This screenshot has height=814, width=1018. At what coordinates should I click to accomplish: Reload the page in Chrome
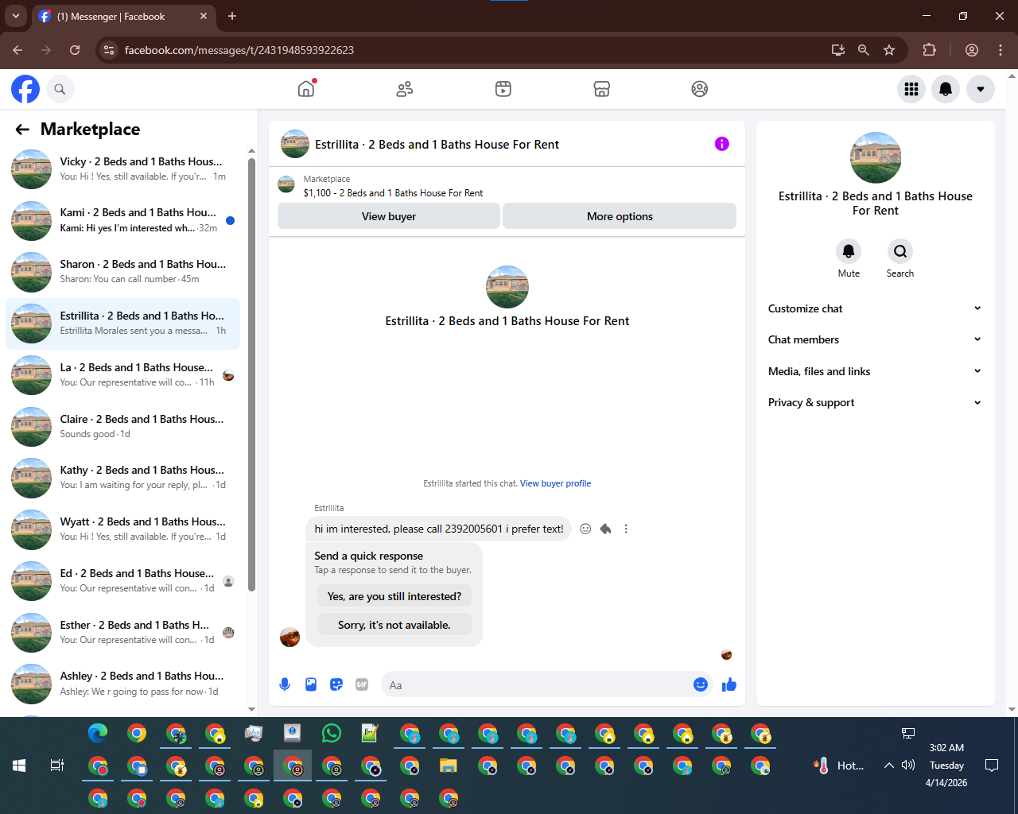[x=75, y=50]
